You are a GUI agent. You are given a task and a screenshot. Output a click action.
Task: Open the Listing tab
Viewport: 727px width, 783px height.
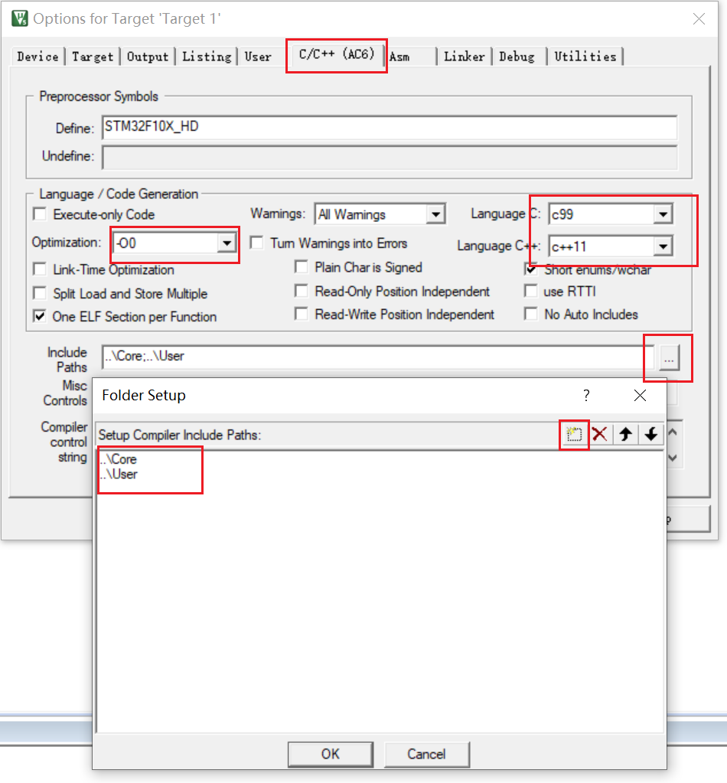point(207,57)
